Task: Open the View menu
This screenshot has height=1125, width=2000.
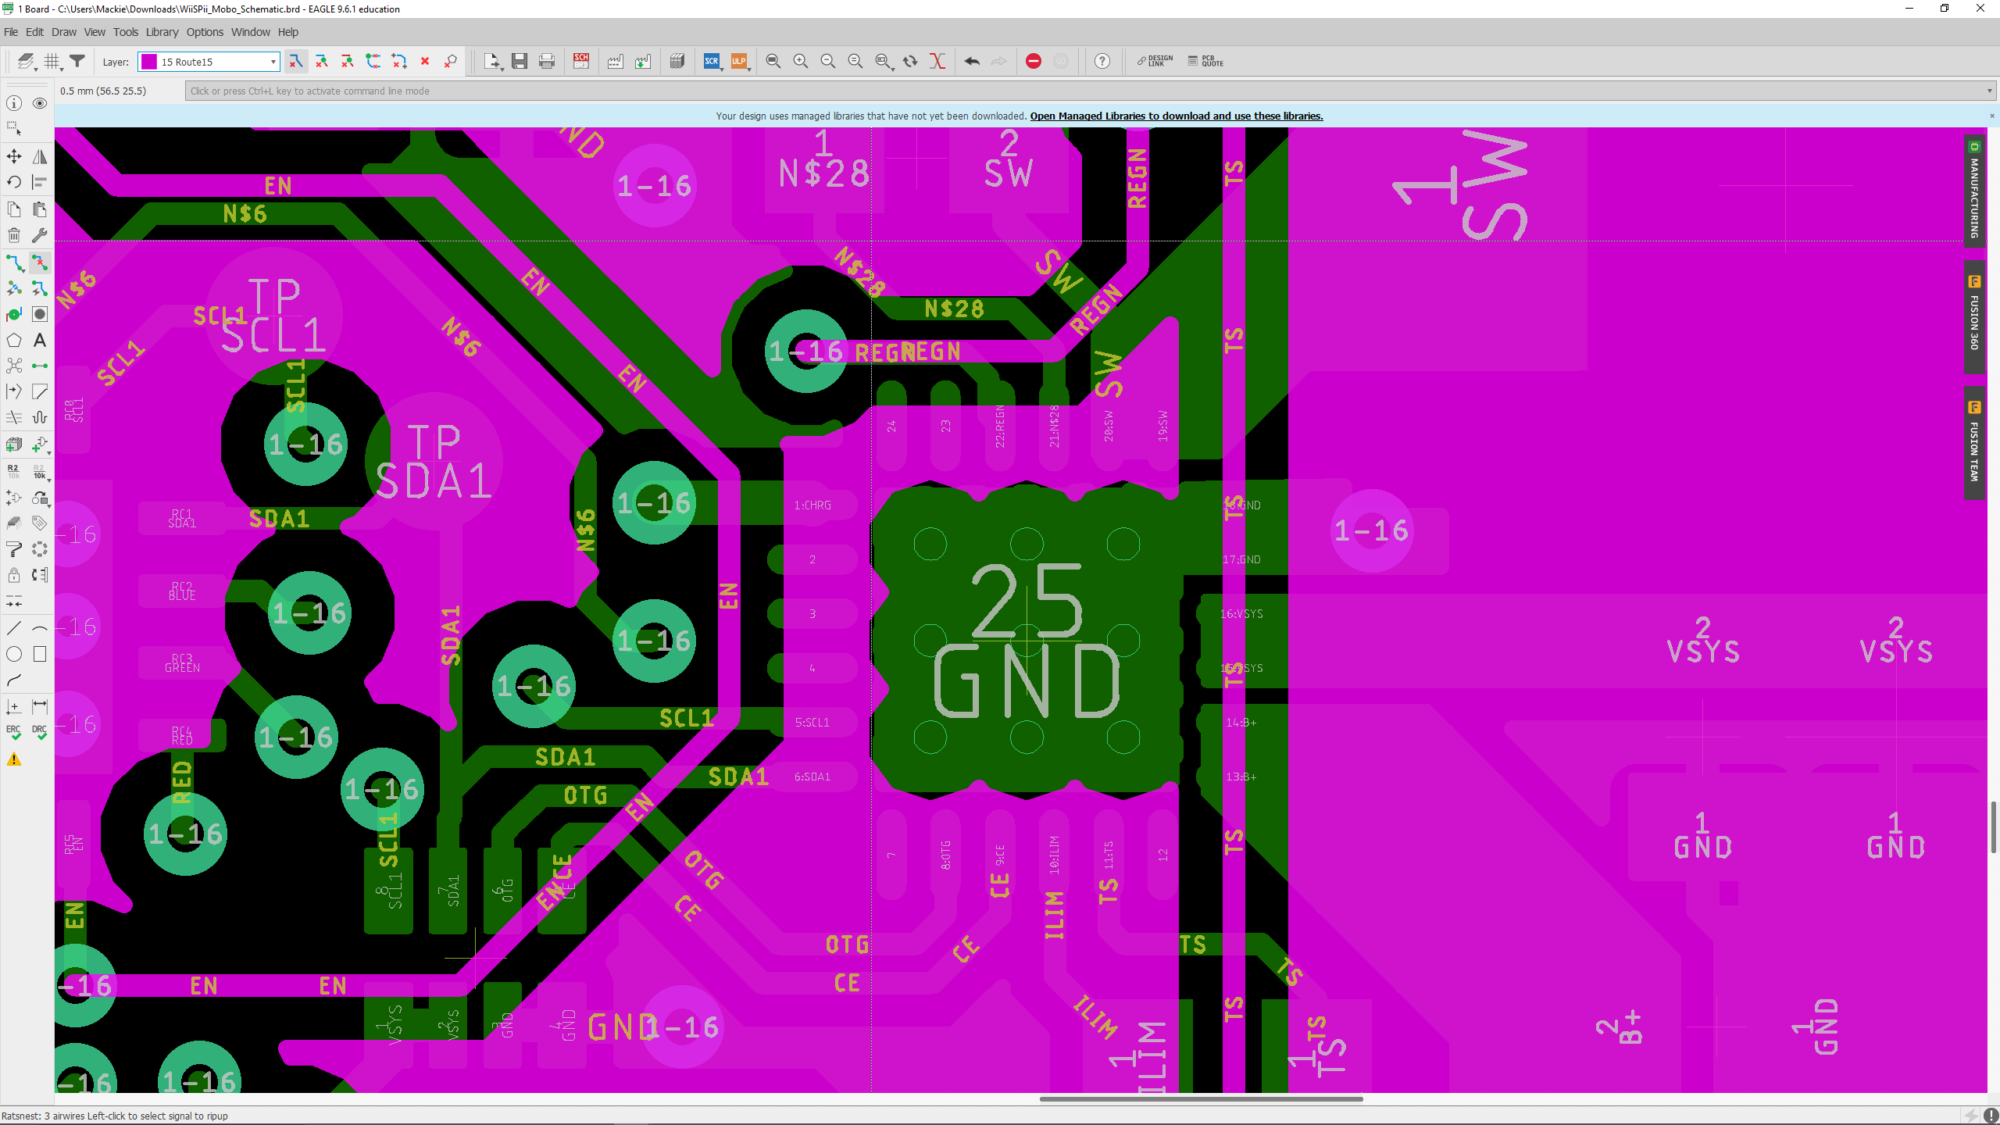Action: pos(95,32)
